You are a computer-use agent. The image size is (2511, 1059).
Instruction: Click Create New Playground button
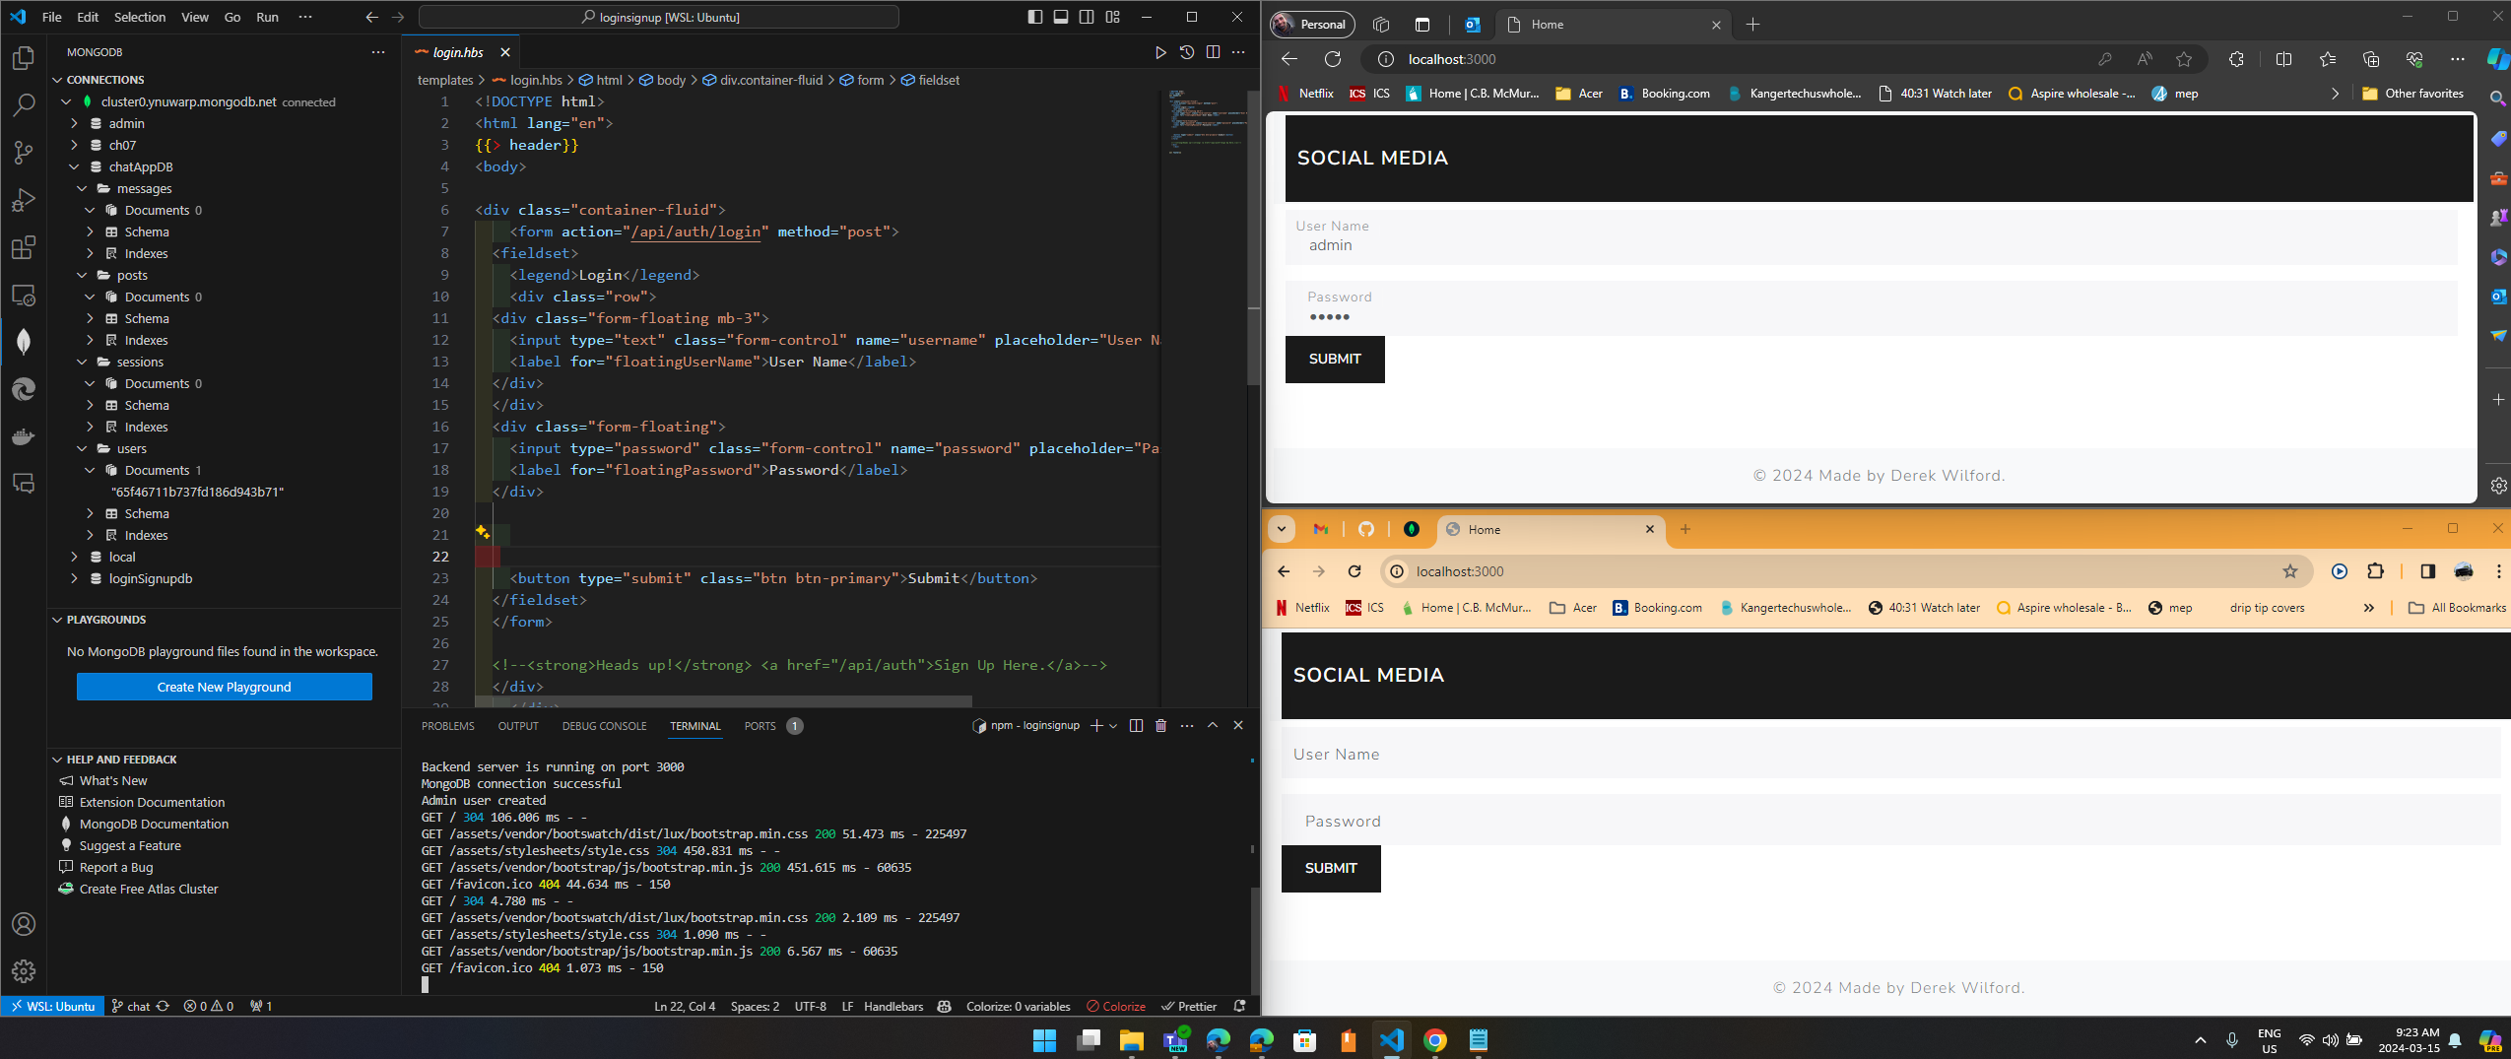point(225,687)
